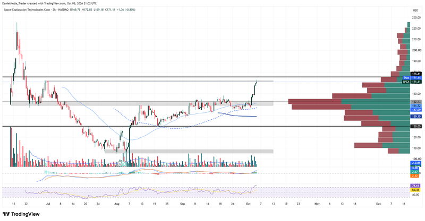
Task: Click the 210.00 price axis tick
Action: coord(416,39)
